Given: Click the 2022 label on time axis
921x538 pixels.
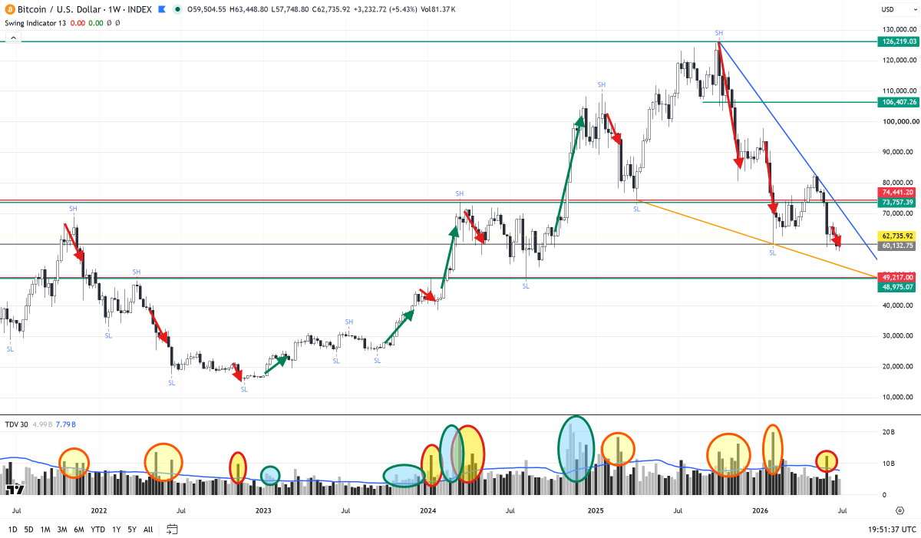Looking at the screenshot, I should click(x=98, y=510).
